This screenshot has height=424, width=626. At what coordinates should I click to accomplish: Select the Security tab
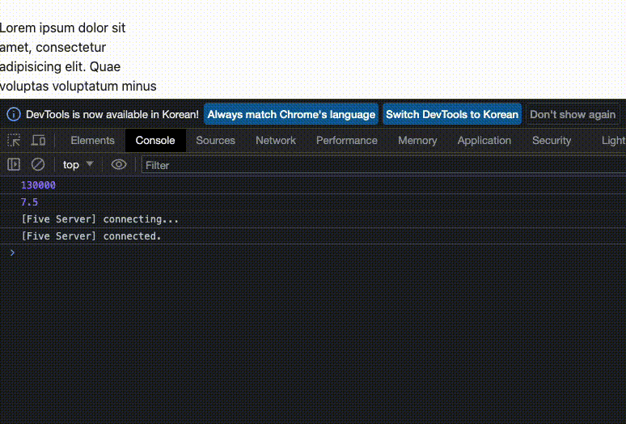[552, 141]
